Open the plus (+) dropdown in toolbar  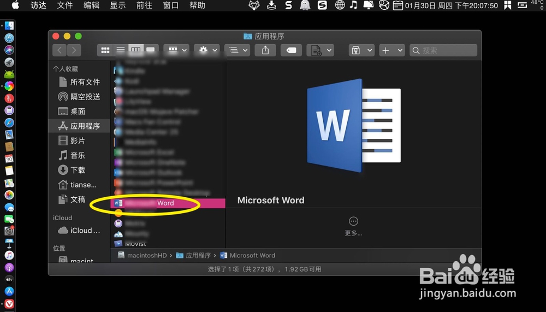[x=391, y=50]
